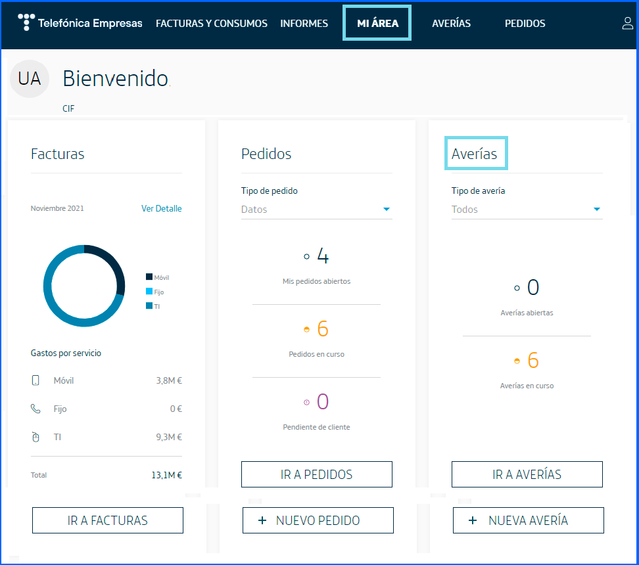Click the orange Pedidos en curso icon
The height and width of the screenshot is (565, 639).
pyautogui.click(x=306, y=329)
